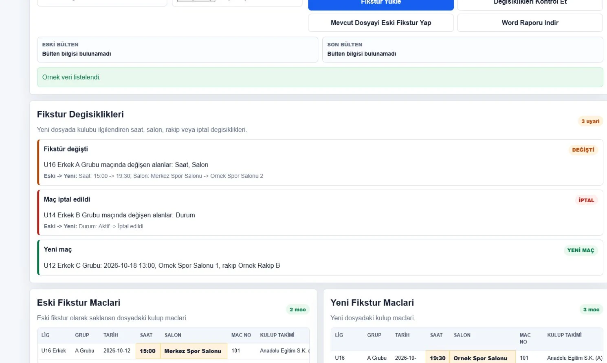This screenshot has height=363, width=607.
Task: Click the 'Ornek Spor Salonu' cell in new table
Action: pos(482,358)
